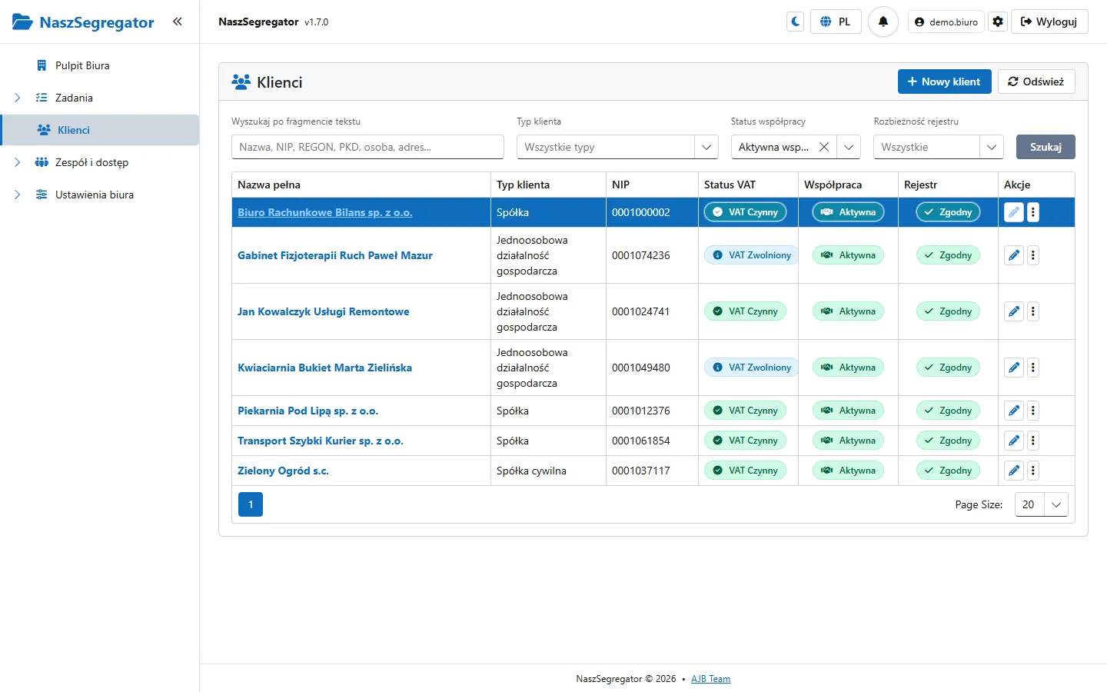Open Transport Szybki Kurier client link
Viewport: 1107px width, 692px height.
click(321, 441)
